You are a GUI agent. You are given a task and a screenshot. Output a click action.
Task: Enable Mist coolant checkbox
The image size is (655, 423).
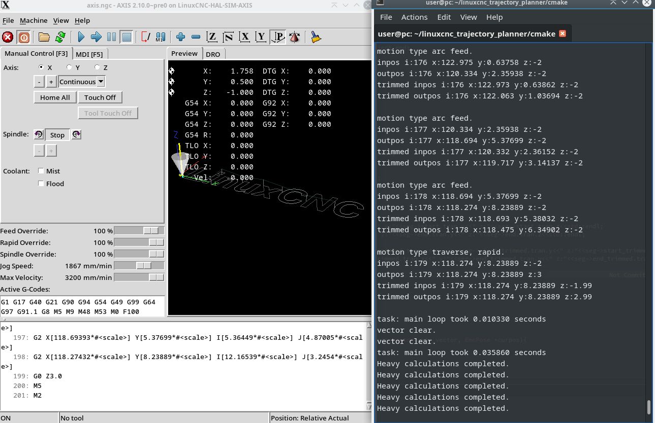coord(41,171)
